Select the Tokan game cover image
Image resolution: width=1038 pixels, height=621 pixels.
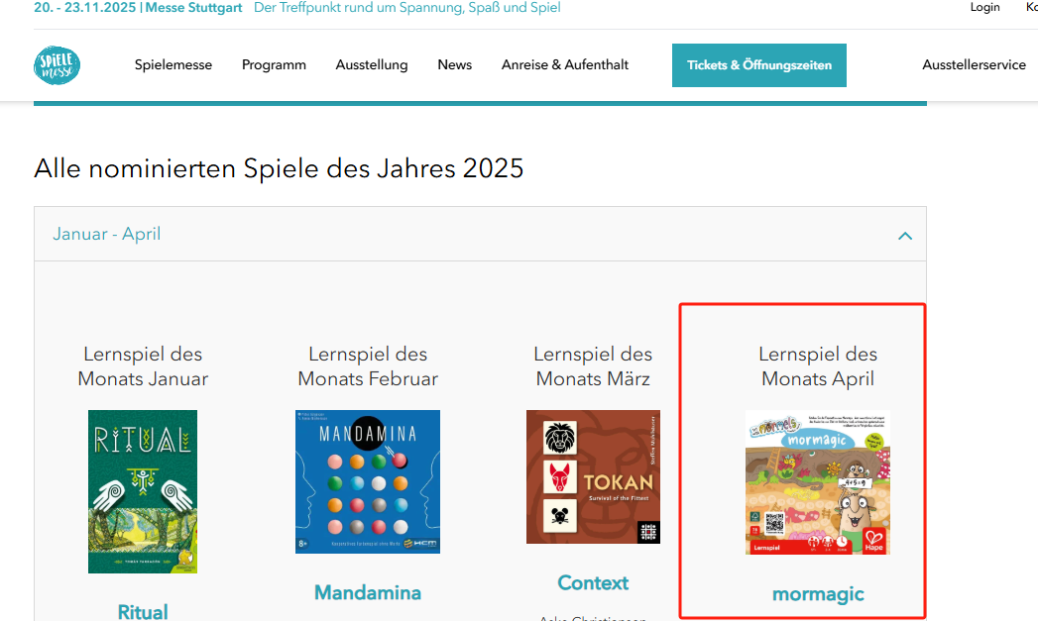click(x=593, y=476)
